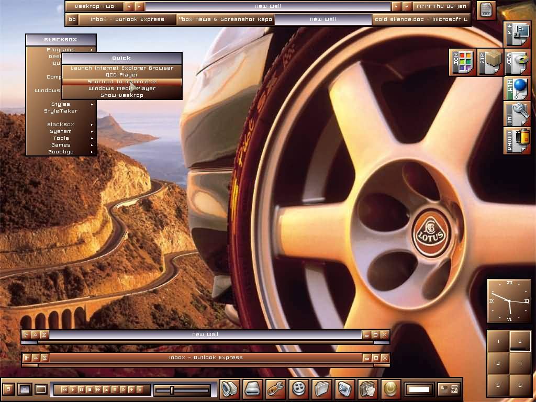Open the .INI settings file icon
536x402 pixels.
click(x=517, y=115)
